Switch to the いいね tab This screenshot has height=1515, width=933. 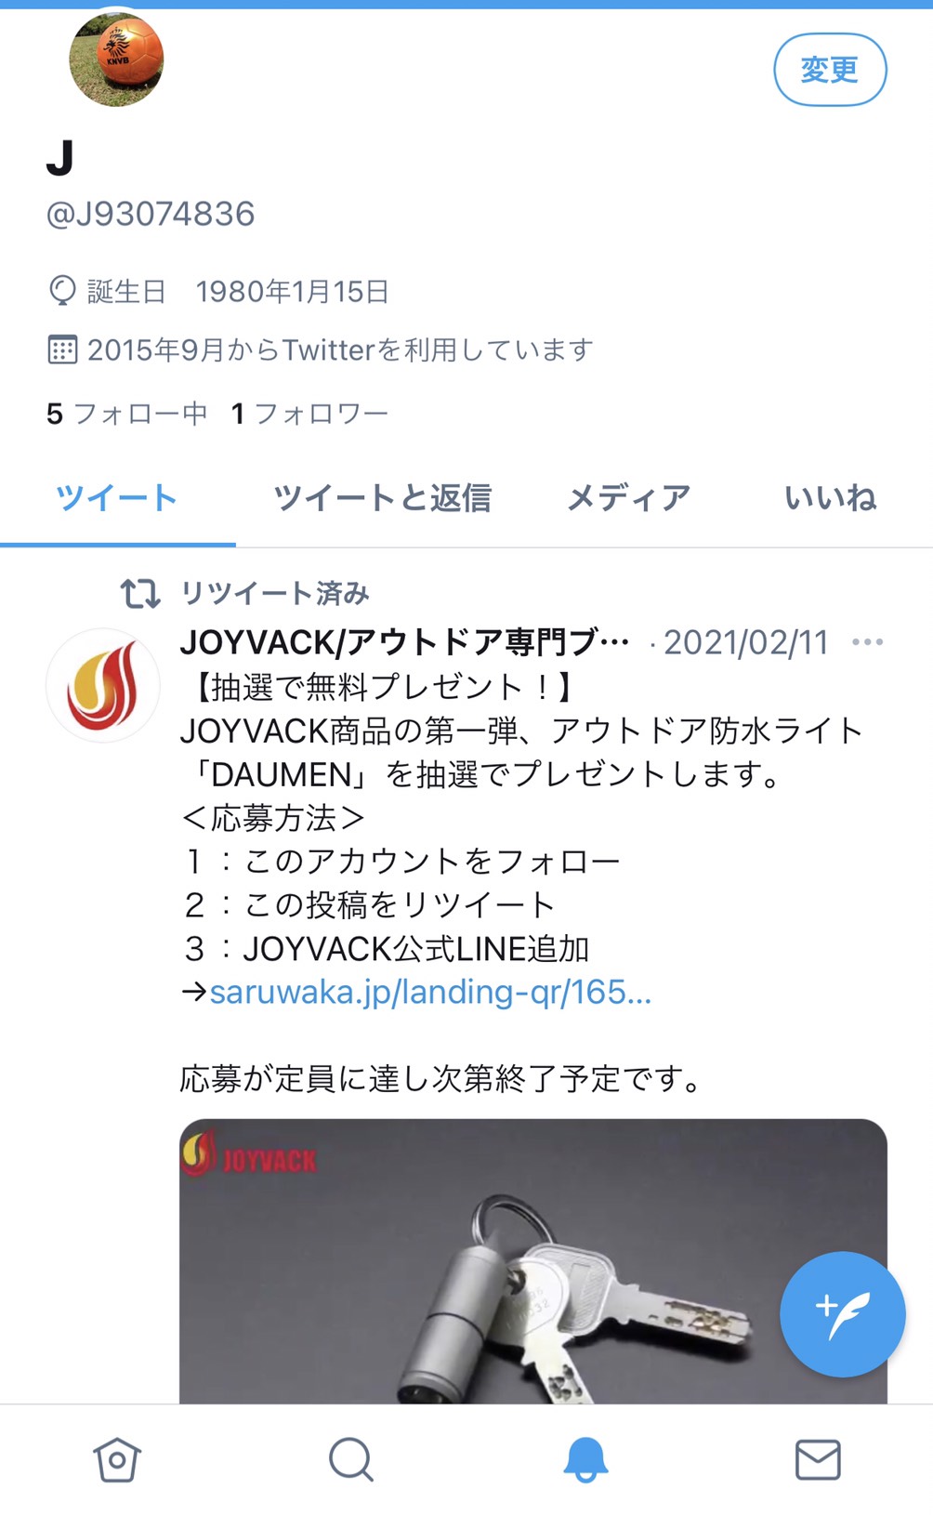tap(831, 498)
